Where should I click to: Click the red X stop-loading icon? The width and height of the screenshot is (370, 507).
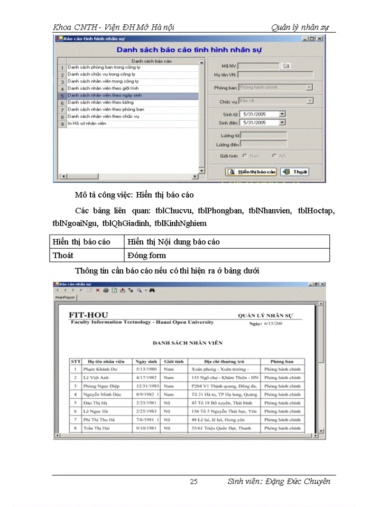pyautogui.click(x=98, y=290)
